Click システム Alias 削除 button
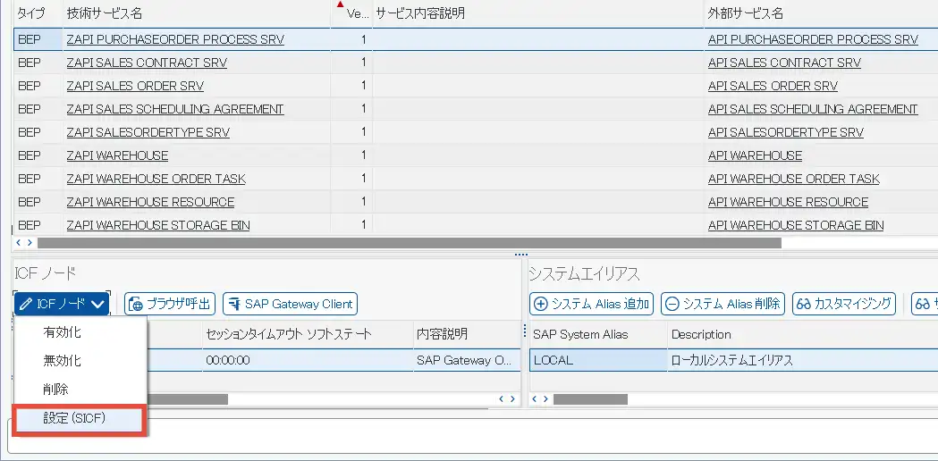Screen dimensions: 938x461 click(x=723, y=304)
